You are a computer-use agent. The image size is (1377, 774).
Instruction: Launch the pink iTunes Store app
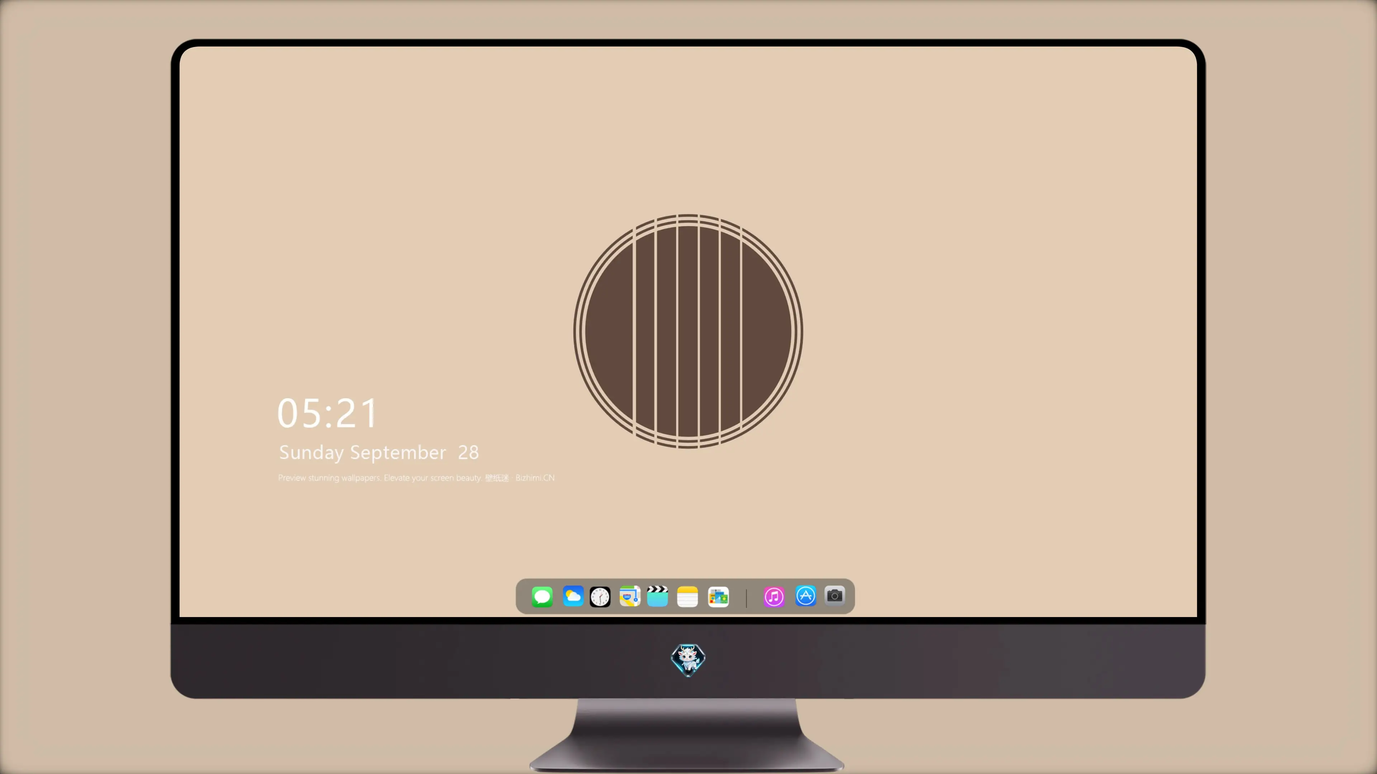774,597
